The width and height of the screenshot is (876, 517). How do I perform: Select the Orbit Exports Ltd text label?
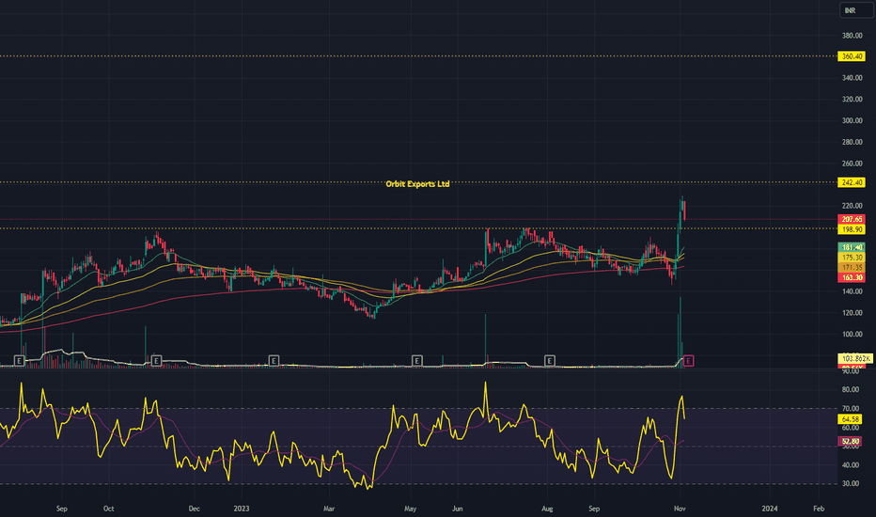point(417,184)
